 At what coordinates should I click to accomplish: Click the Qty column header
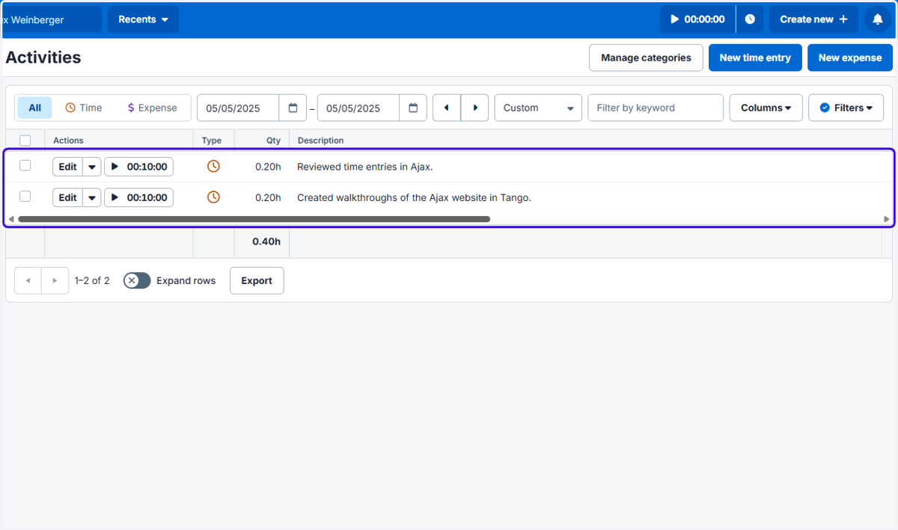tap(274, 141)
